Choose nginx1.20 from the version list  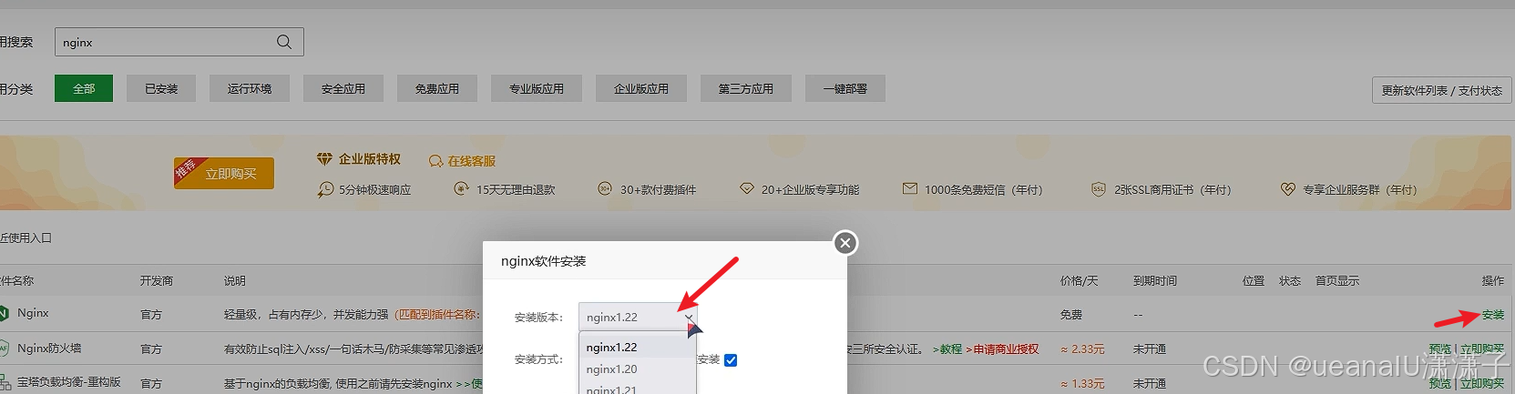(638, 369)
